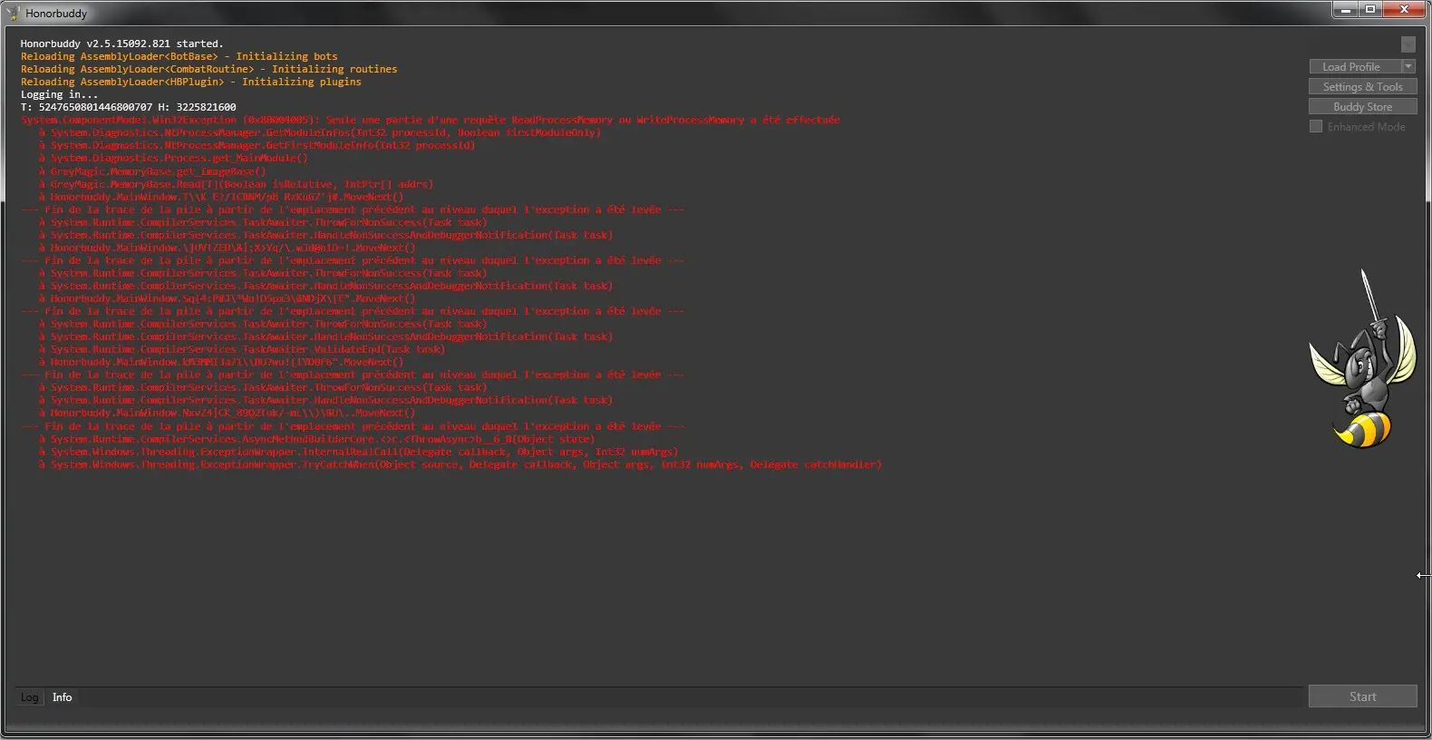
Task: Open the Buddy Store
Action: (1362, 107)
